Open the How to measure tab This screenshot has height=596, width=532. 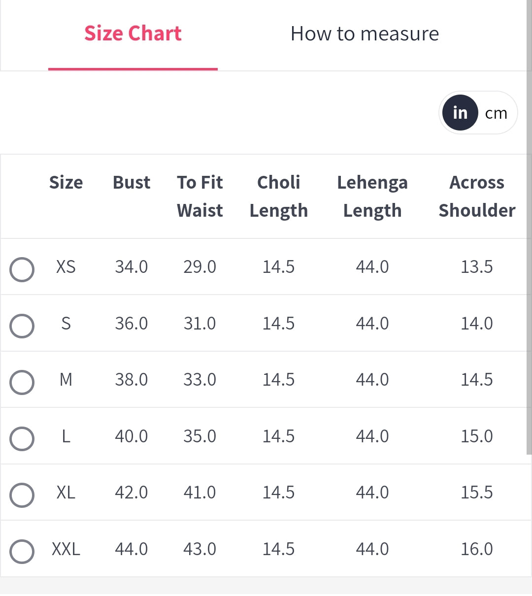pos(365,34)
